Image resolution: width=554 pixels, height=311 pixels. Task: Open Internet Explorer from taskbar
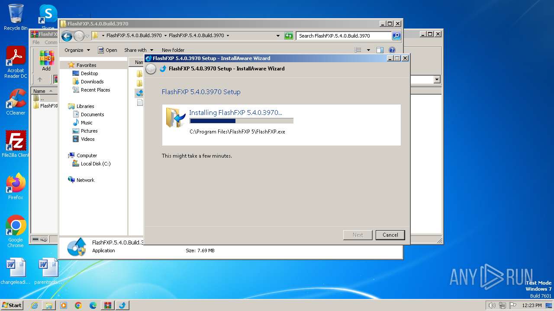pyautogui.click(x=34, y=305)
